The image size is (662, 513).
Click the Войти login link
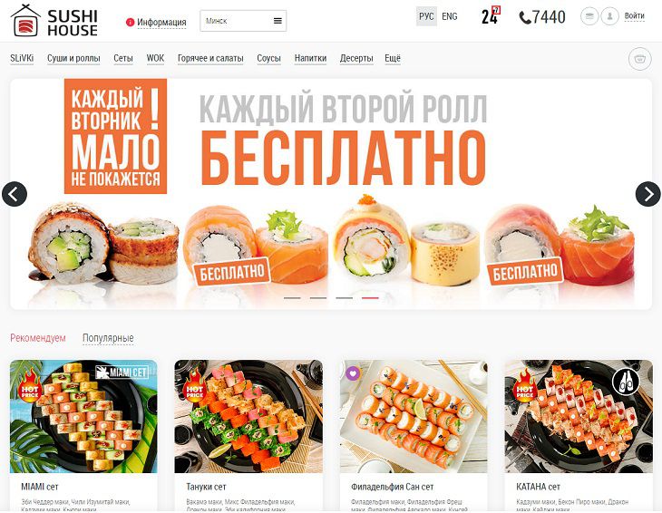[x=634, y=16]
